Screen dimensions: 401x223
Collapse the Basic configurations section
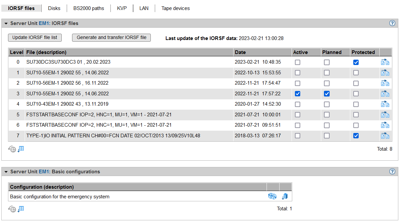tap(6, 172)
